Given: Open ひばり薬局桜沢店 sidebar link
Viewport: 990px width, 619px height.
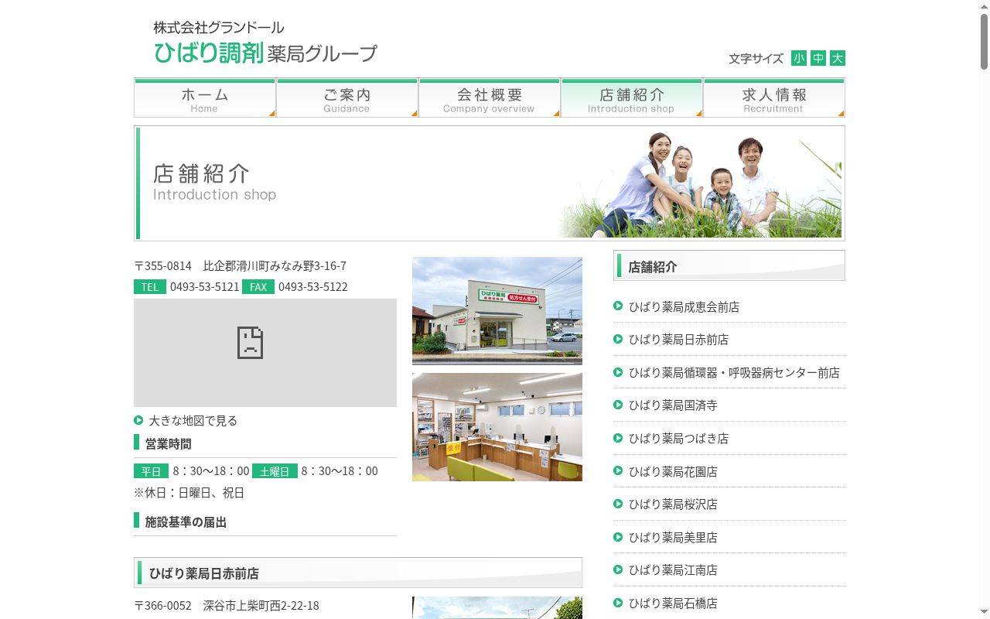Looking at the screenshot, I should click(673, 504).
